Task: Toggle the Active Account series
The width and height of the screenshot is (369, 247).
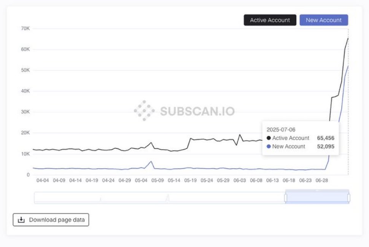Action: pos(270,20)
